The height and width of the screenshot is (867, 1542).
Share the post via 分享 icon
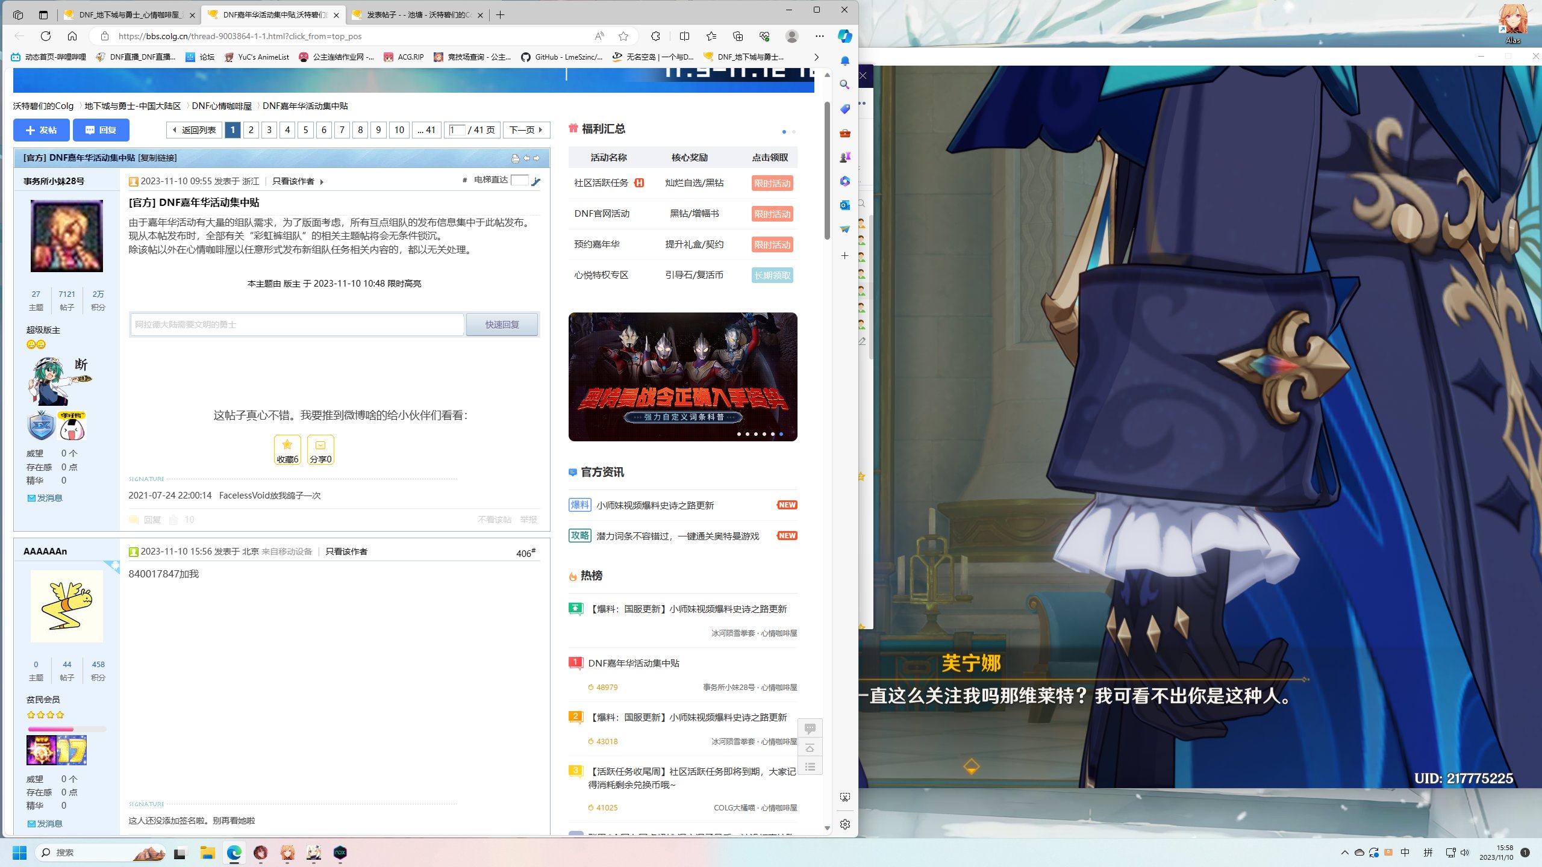(320, 450)
